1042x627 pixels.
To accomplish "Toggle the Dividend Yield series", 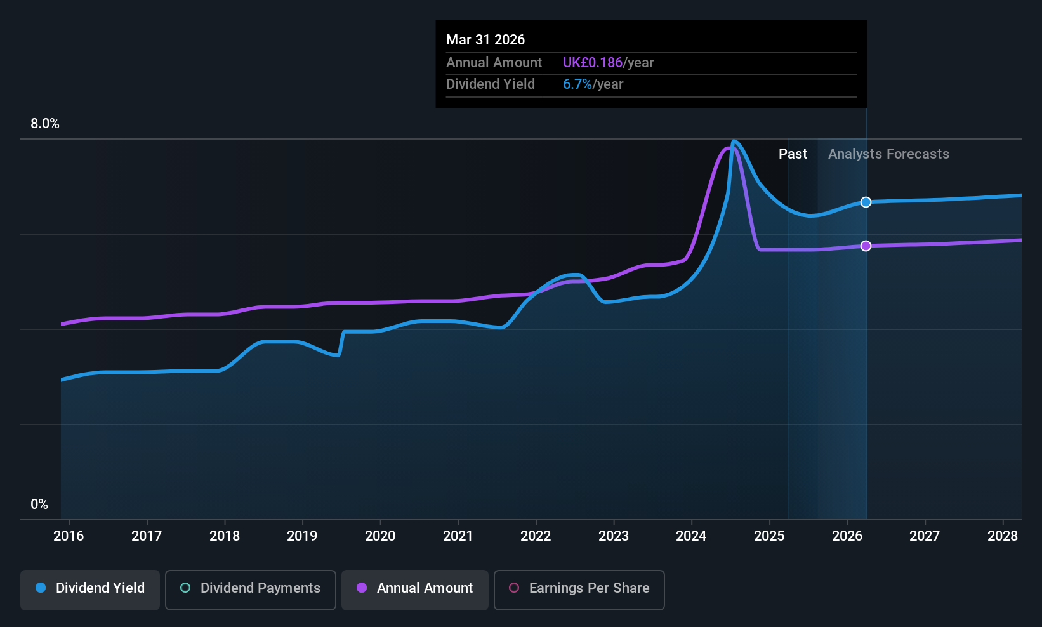I will pos(90,590).
